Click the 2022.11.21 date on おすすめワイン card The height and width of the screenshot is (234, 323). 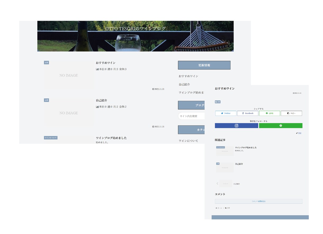[158, 89]
